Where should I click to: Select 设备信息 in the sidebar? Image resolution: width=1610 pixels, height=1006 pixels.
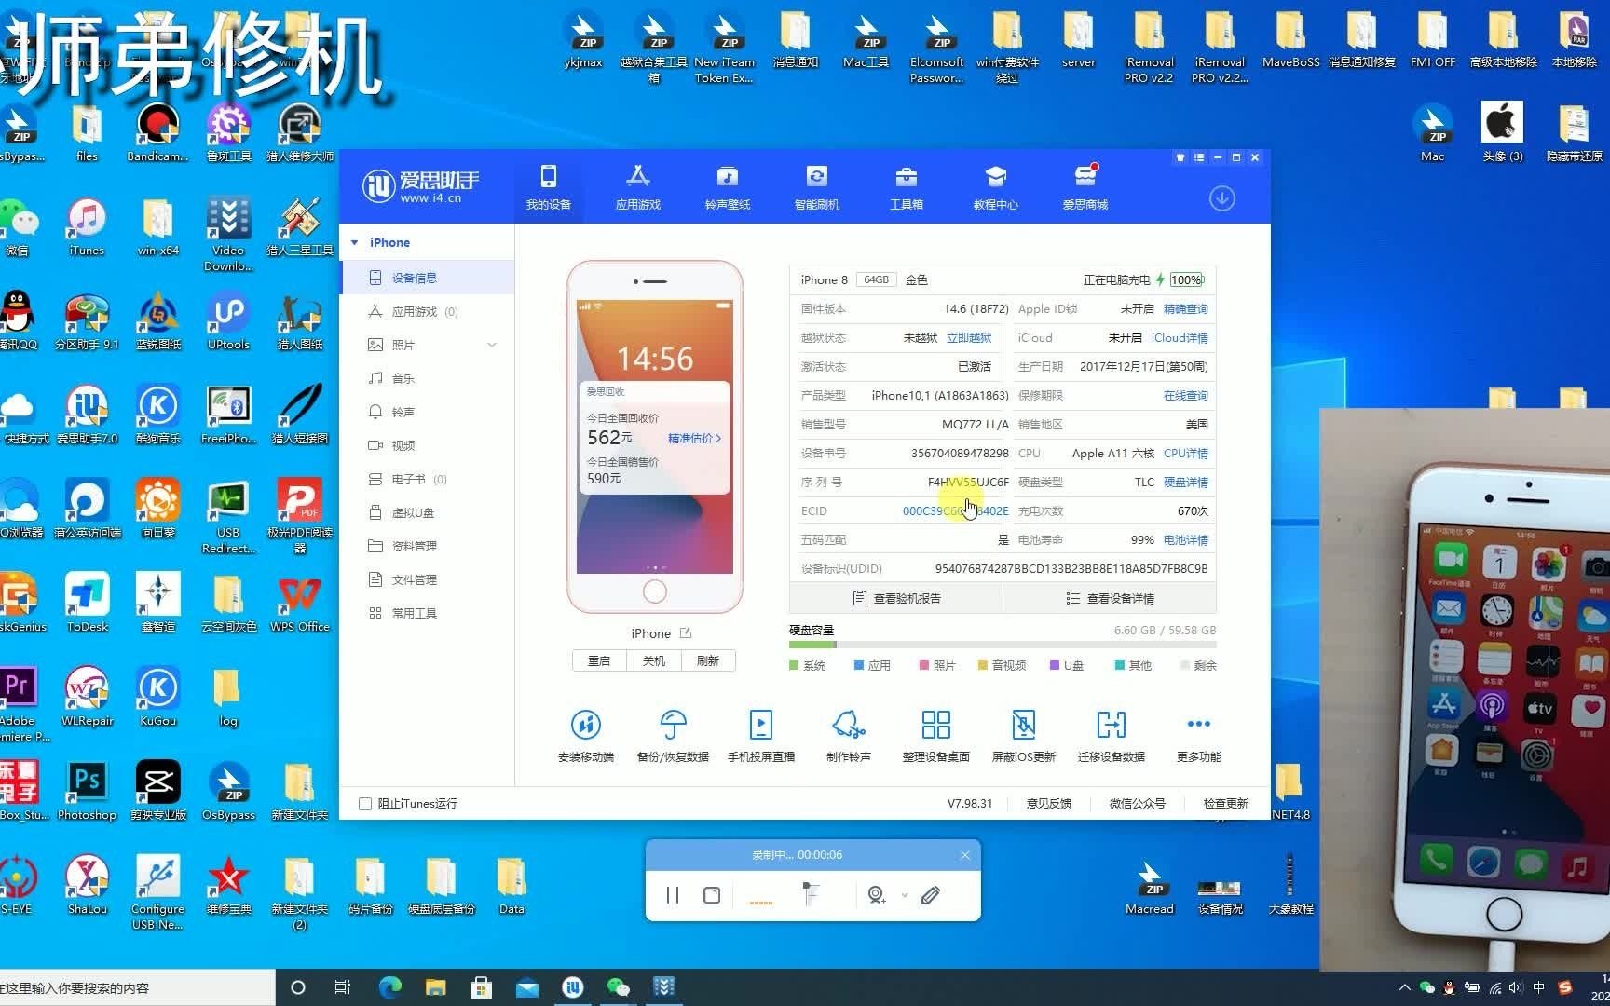pyautogui.click(x=427, y=278)
